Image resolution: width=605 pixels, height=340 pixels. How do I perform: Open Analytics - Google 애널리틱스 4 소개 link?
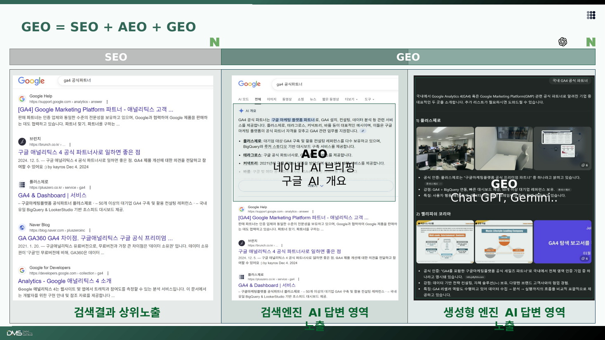pos(65,281)
